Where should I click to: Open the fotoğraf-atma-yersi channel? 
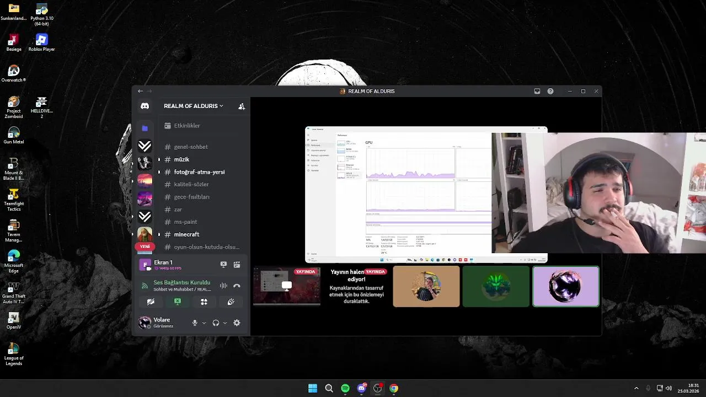click(203, 172)
